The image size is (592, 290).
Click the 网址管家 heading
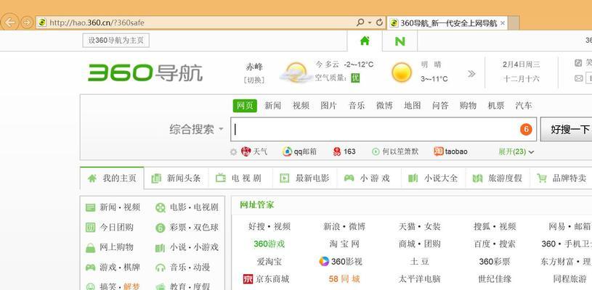tap(256, 205)
